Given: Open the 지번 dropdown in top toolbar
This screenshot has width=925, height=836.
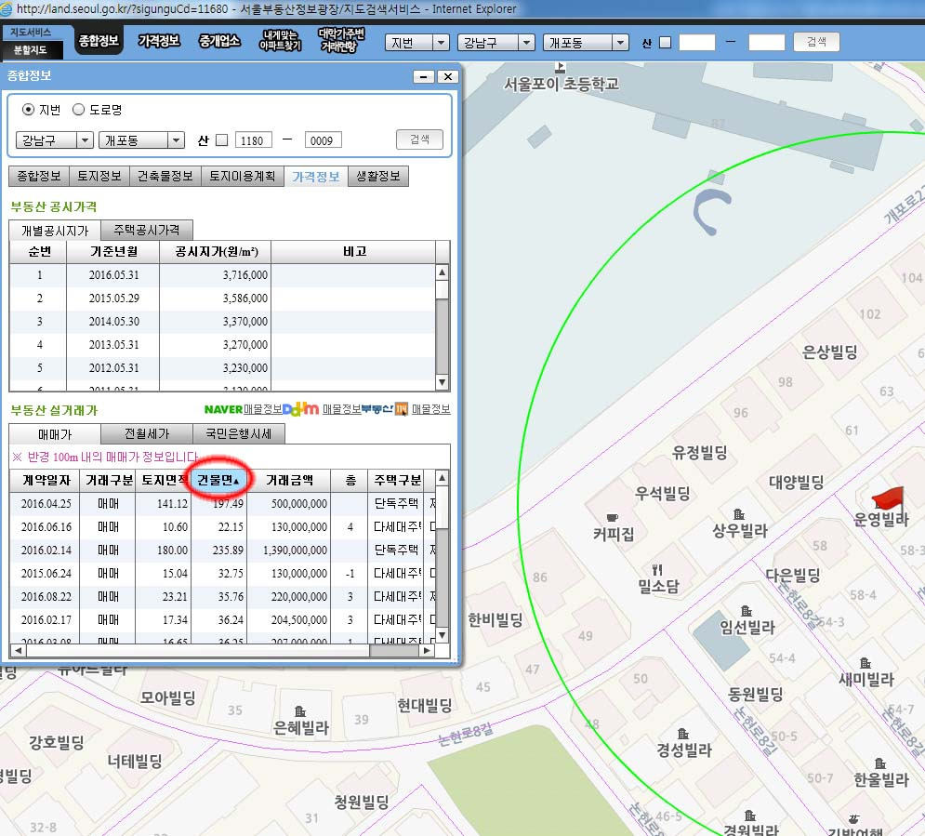Looking at the screenshot, I should [417, 43].
